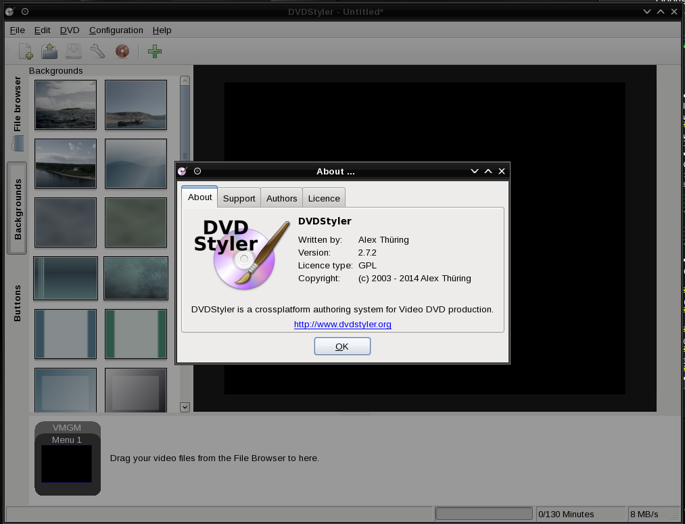The width and height of the screenshot is (685, 524).
Task: Select the background with green side bars
Action: pos(136,334)
